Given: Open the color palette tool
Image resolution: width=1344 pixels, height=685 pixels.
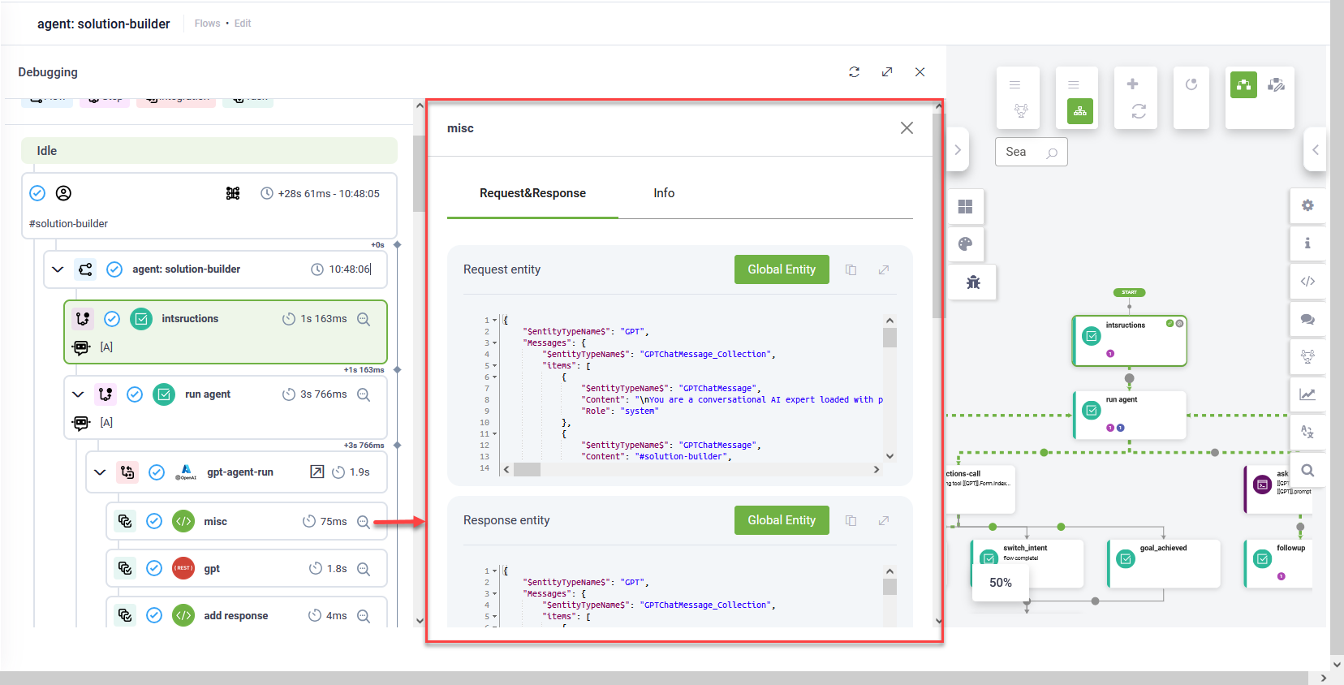Looking at the screenshot, I should pyautogui.click(x=965, y=244).
